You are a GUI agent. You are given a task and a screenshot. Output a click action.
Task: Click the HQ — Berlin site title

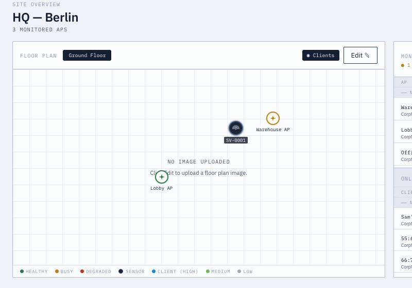pos(45,17)
